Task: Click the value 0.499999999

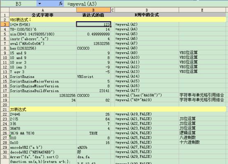Action: 99,34
